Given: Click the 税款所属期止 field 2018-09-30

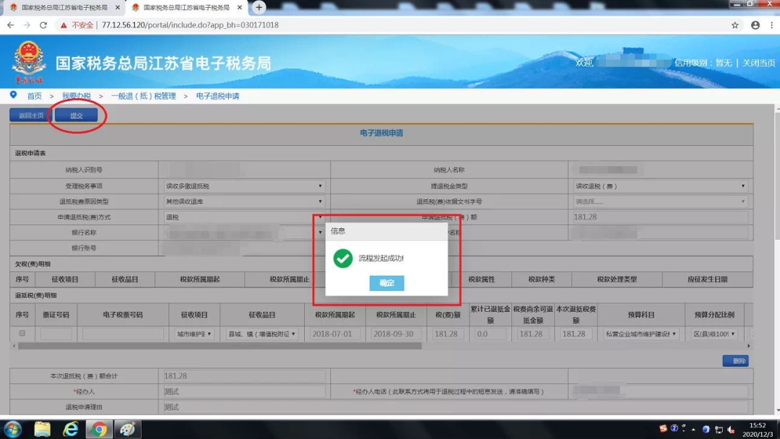Looking at the screenshot, I should click(x=396, y=334).
